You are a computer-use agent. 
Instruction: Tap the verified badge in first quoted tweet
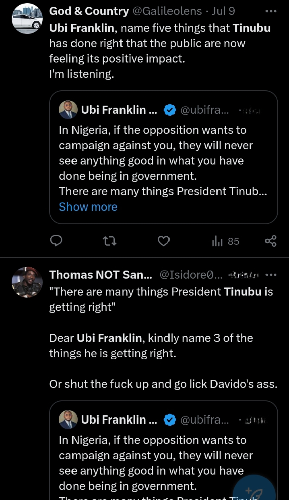point(170,110)
